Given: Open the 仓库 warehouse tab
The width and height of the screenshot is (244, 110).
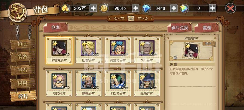Looking at the screenshot, I should [55, 28].
